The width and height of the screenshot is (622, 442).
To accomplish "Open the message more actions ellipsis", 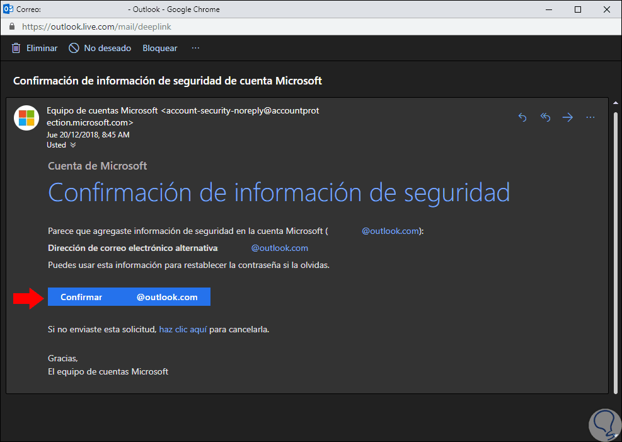I will coord(590,117).
